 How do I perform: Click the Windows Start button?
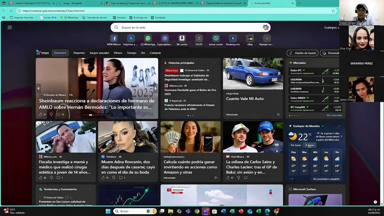108,211
